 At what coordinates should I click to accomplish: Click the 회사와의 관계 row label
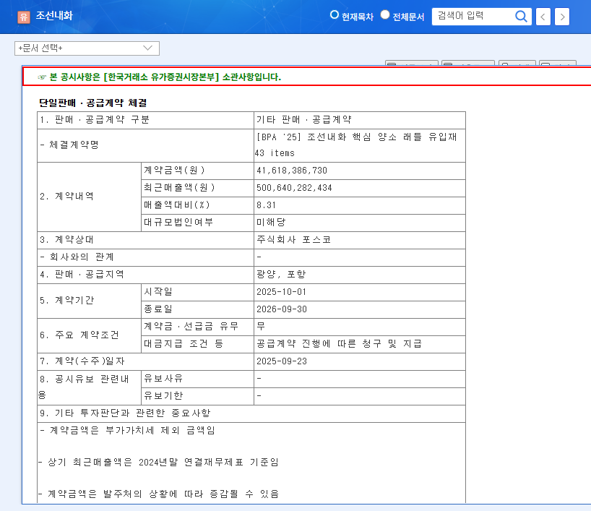145,257
